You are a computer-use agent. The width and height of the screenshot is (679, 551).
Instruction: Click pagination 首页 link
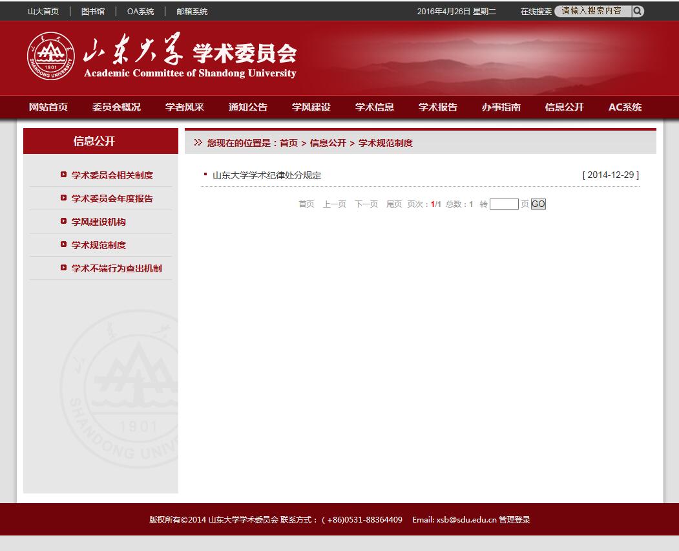click(307, 204)
